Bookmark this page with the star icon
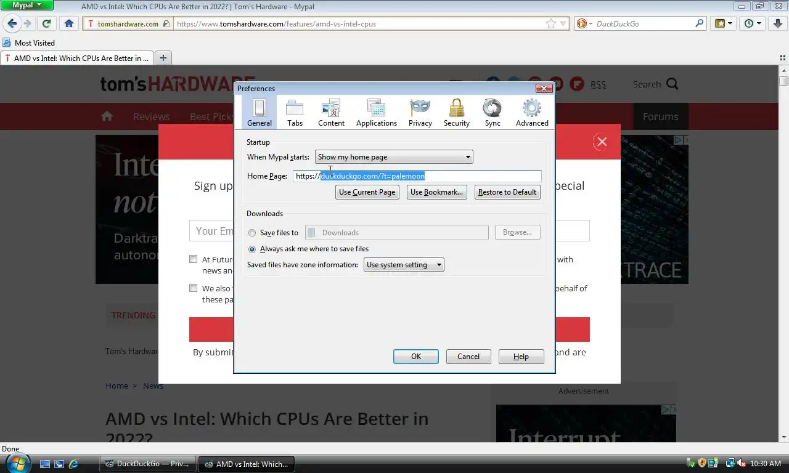Image resolution: width=789 pixels, height=473 pixels. (550, 23)
